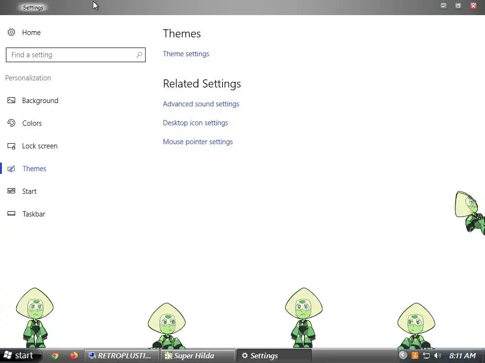485x363 pixels.
Task: Open the network connection tray icon
Action: click(x=426, y=355)
